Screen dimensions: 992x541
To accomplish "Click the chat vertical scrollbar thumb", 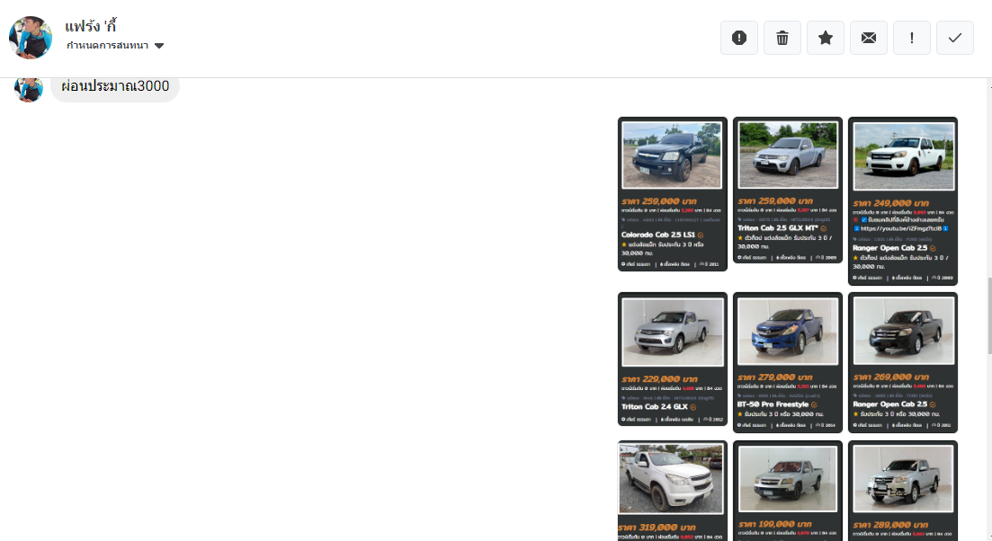I will pos(989,316).
